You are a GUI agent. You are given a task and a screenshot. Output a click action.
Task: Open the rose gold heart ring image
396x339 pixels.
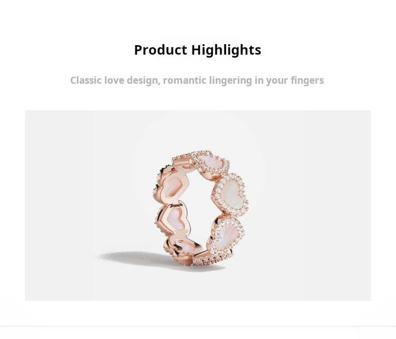pyautogui.click(x=198, y=205)
